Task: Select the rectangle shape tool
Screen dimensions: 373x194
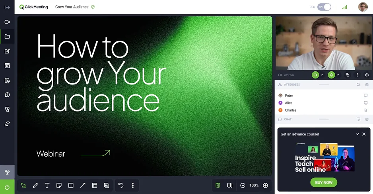Action: tap(71, 185)
